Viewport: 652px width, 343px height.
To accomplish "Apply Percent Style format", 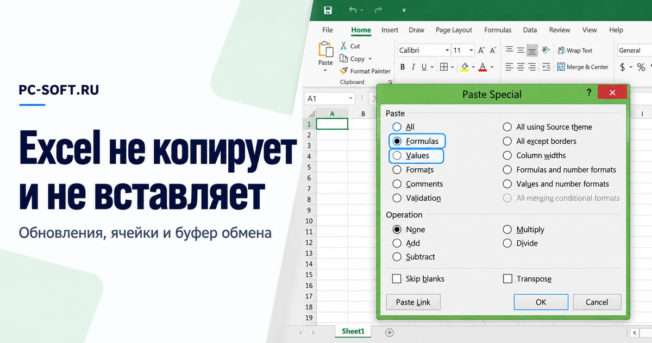I will coord(641,67).
